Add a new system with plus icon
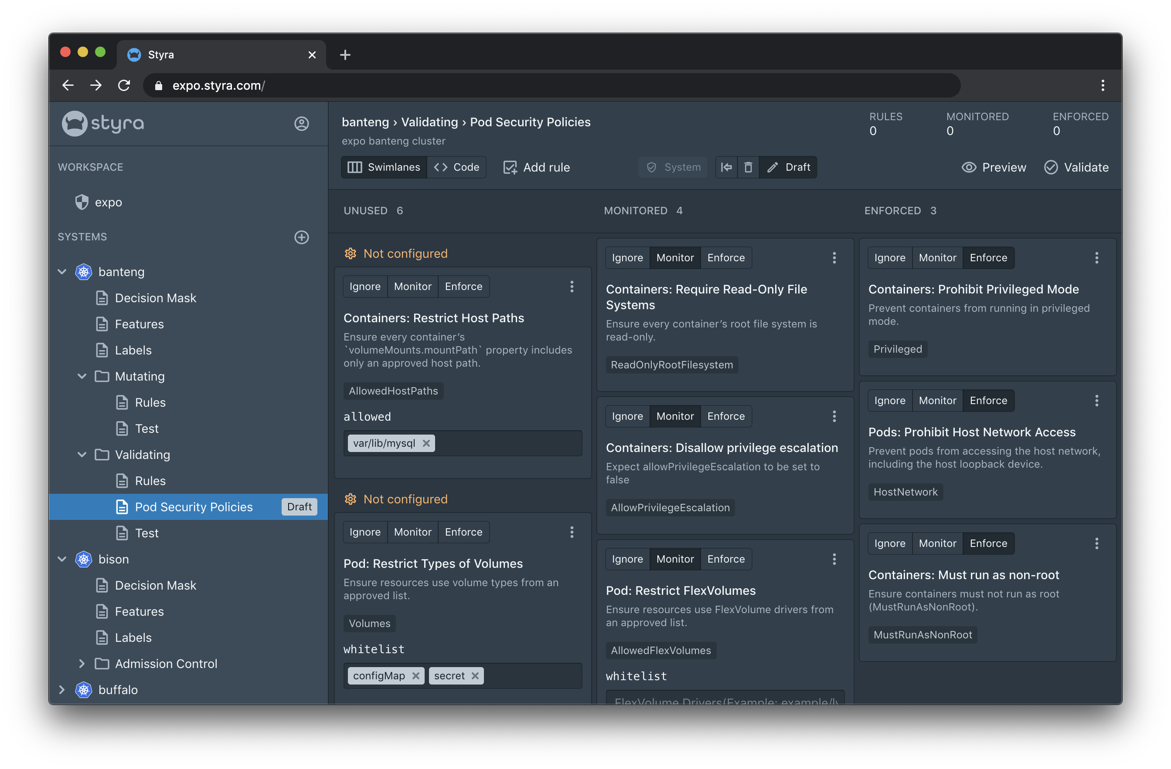The width and height of the screenshot is (1171, 769). [x=301, y=237]
